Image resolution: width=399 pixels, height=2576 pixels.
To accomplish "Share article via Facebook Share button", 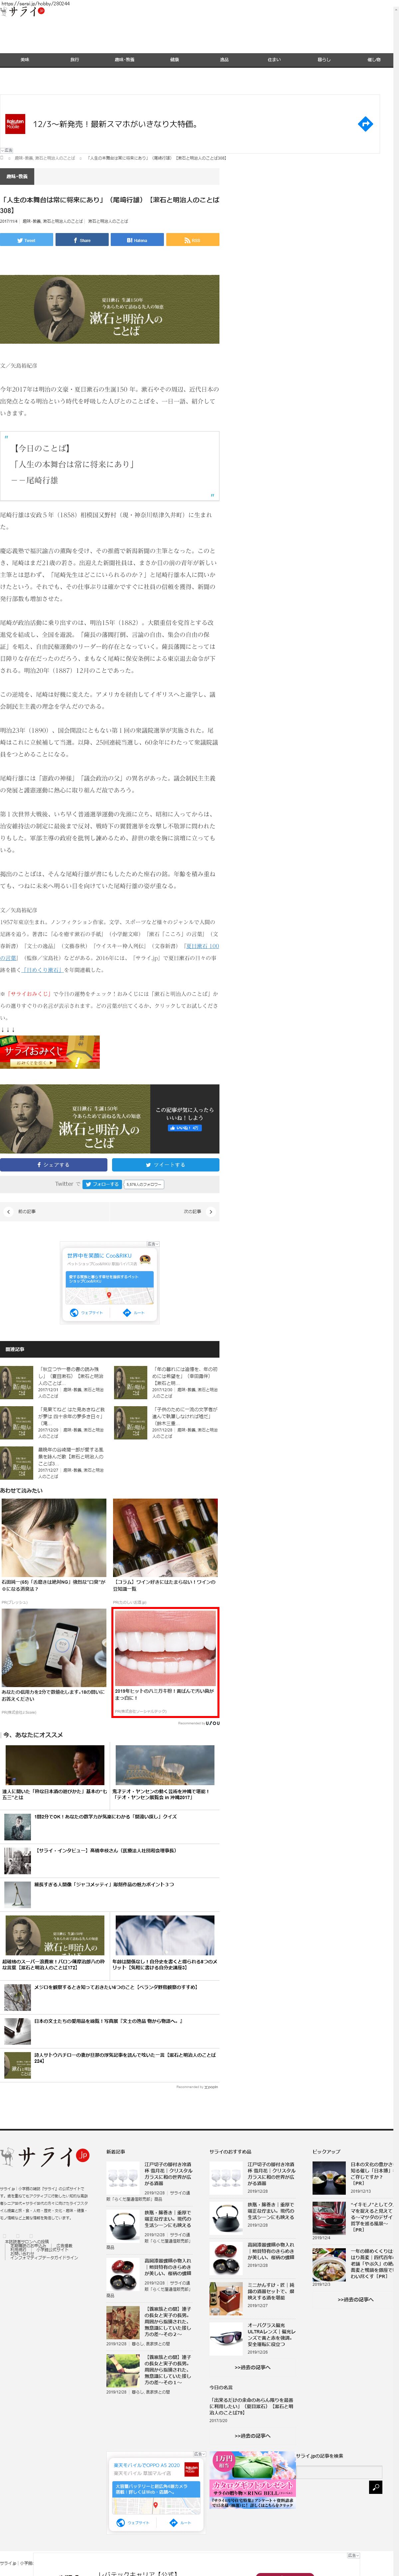I will tap(82, 240).
